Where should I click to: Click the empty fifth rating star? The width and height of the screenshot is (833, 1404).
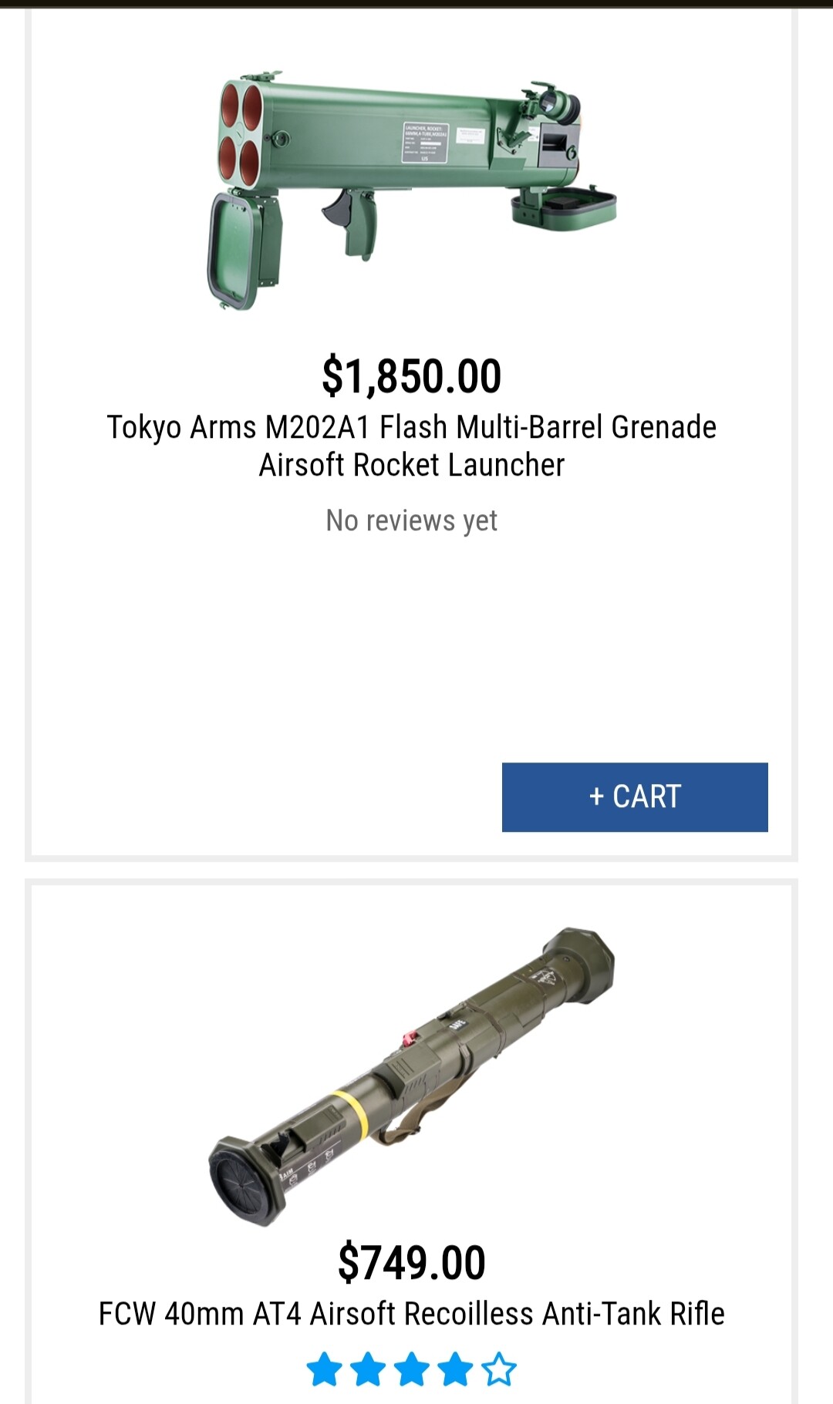(499, 1369)
